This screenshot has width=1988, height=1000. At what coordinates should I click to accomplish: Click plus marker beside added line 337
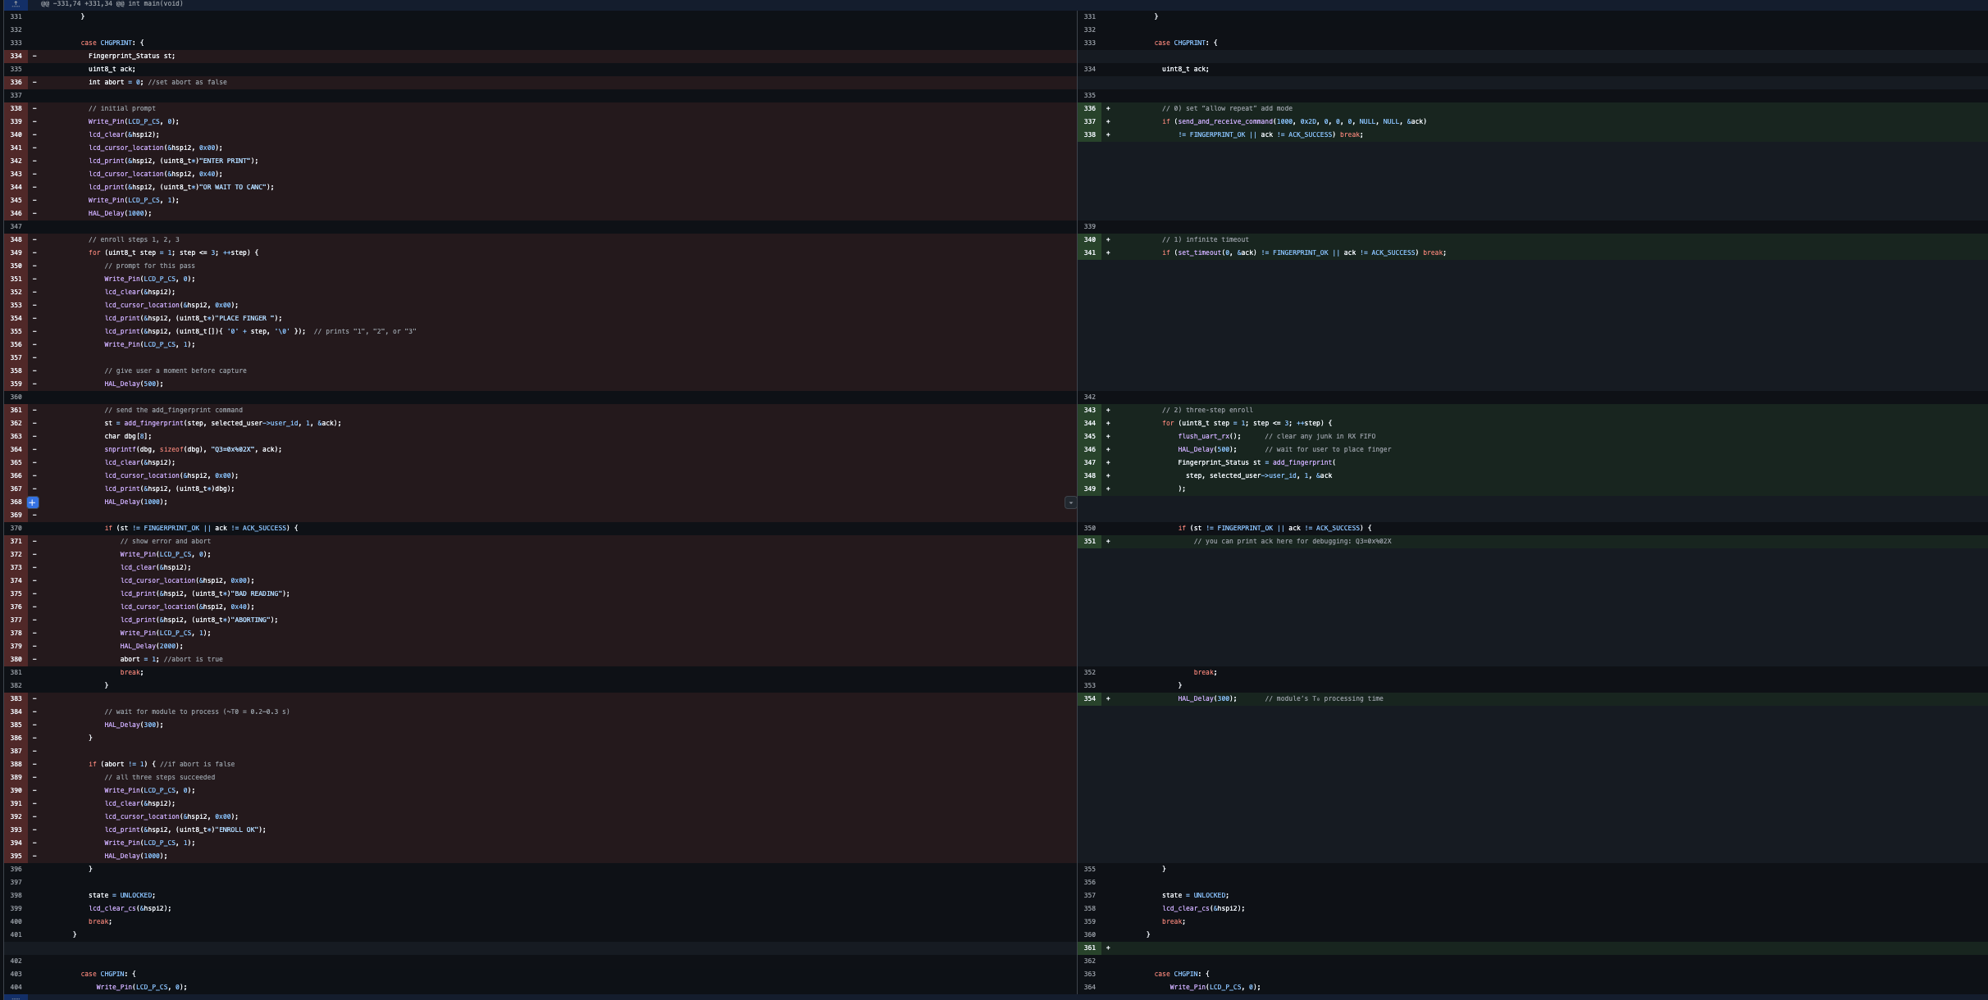pyautogui.click(x=1108, y=121)
